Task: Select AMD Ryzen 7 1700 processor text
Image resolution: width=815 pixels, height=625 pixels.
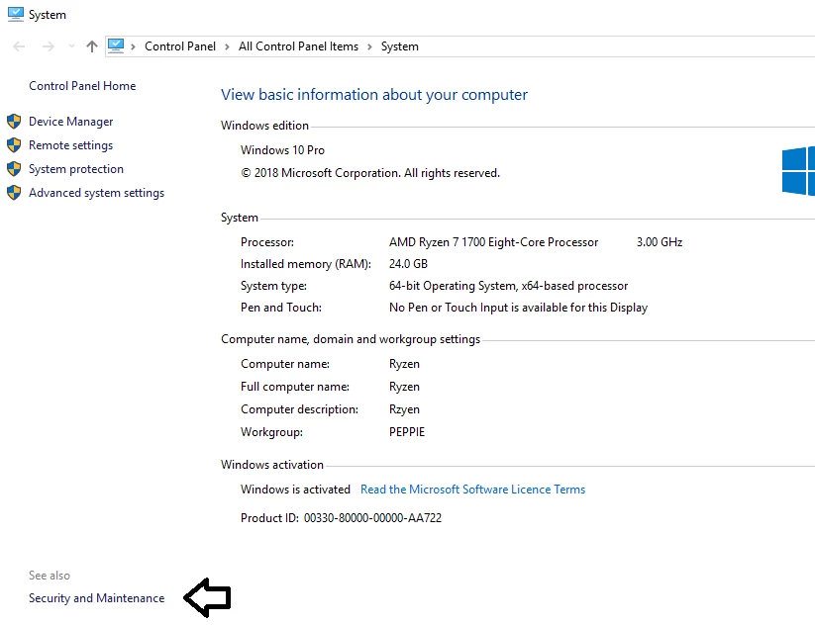Action: 493,242
